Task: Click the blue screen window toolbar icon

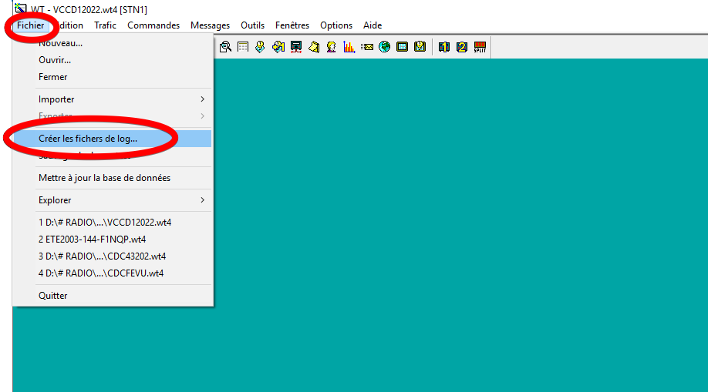Action: point(402,47)
